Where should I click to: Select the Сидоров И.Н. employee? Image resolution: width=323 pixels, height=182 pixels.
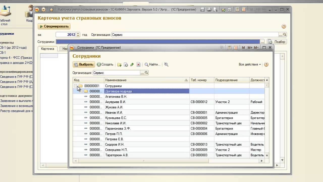169,144
